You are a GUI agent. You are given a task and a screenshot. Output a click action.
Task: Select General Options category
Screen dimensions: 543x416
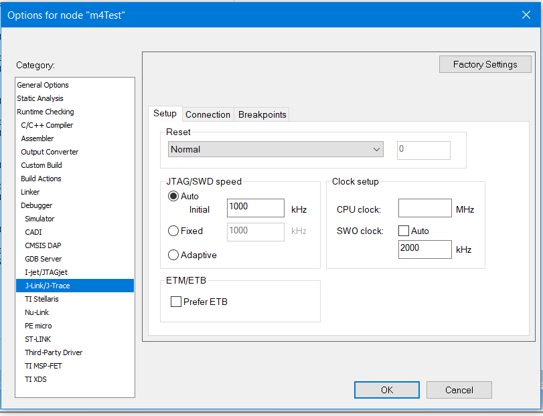point(43,85)
